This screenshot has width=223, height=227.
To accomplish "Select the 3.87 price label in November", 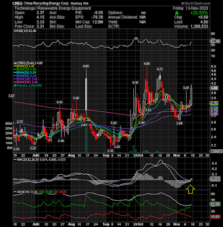I will tap(186, 88).
